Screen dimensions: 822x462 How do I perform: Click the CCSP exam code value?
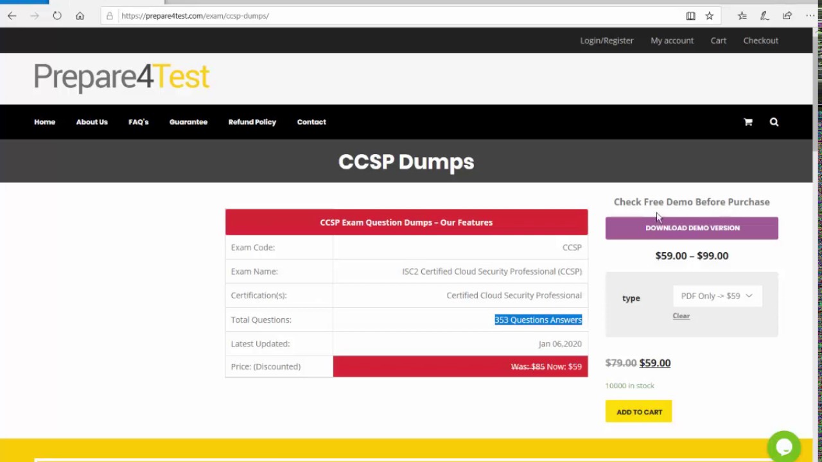572,247
